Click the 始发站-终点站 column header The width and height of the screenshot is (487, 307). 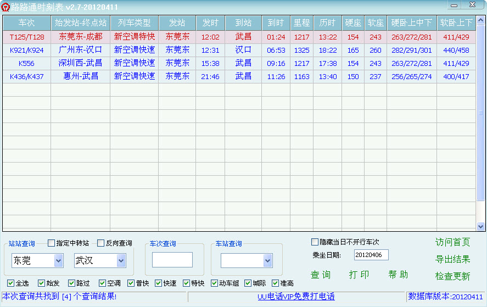click(81, 23)
